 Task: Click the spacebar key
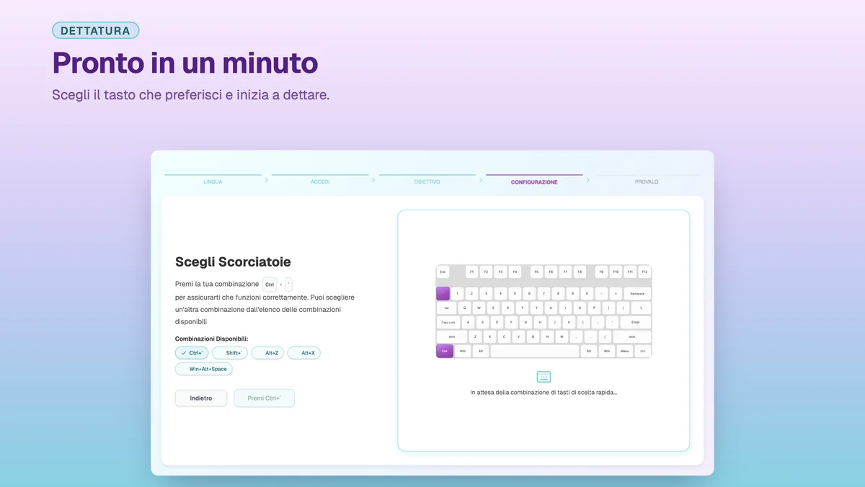click(x=535, y=351)
